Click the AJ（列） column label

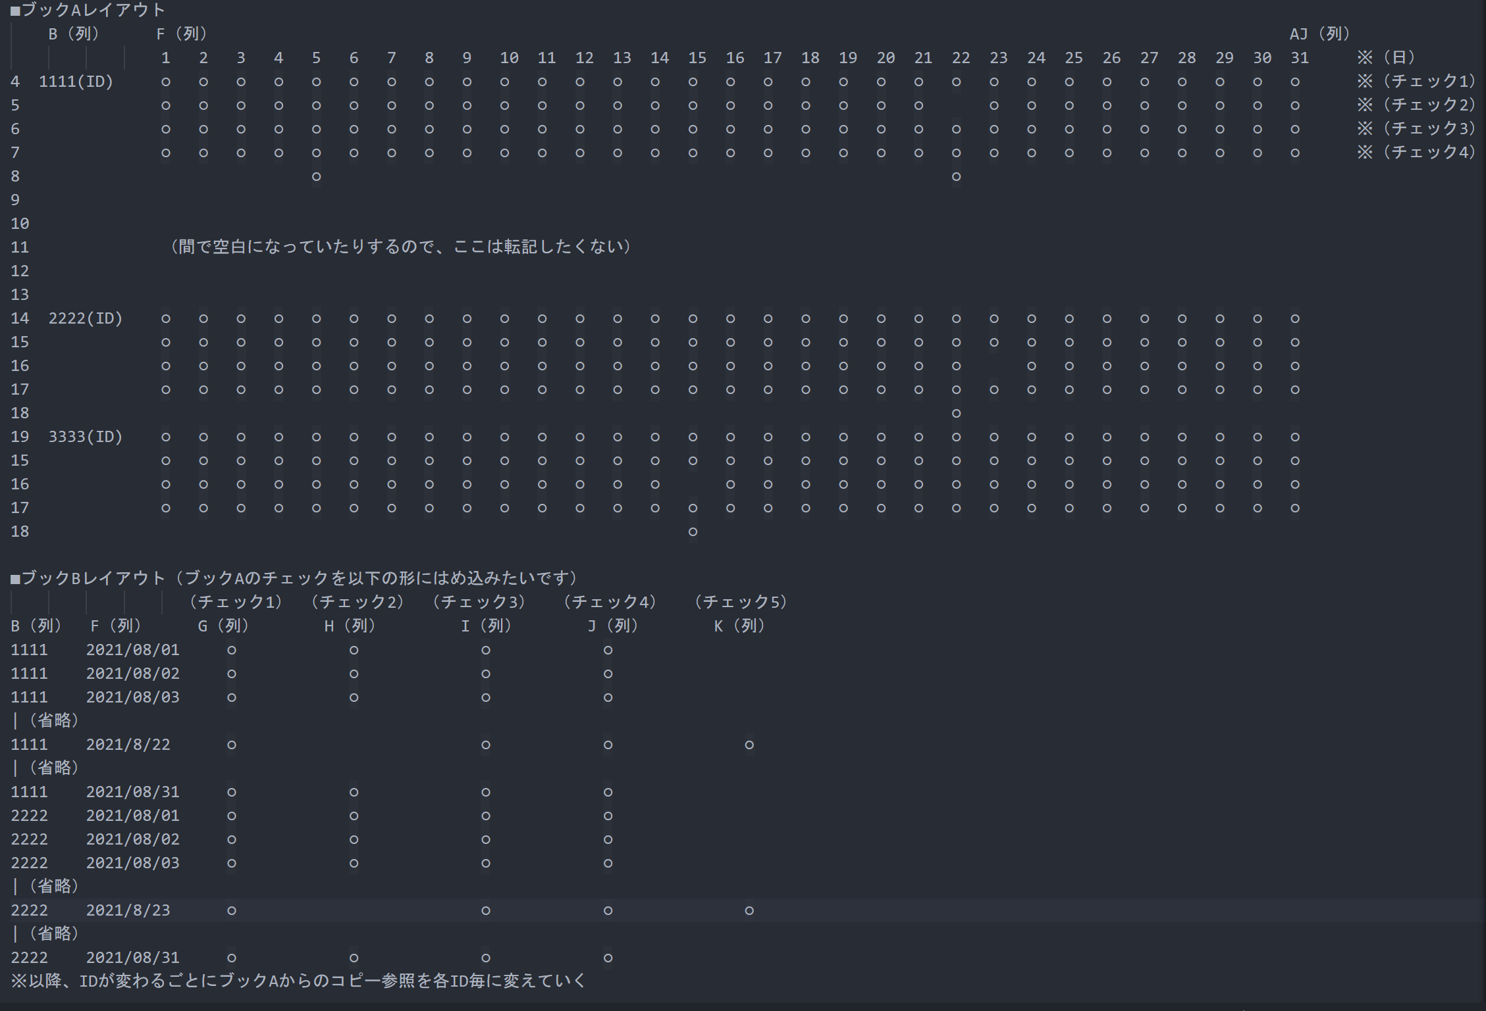tap(1319, 34)
